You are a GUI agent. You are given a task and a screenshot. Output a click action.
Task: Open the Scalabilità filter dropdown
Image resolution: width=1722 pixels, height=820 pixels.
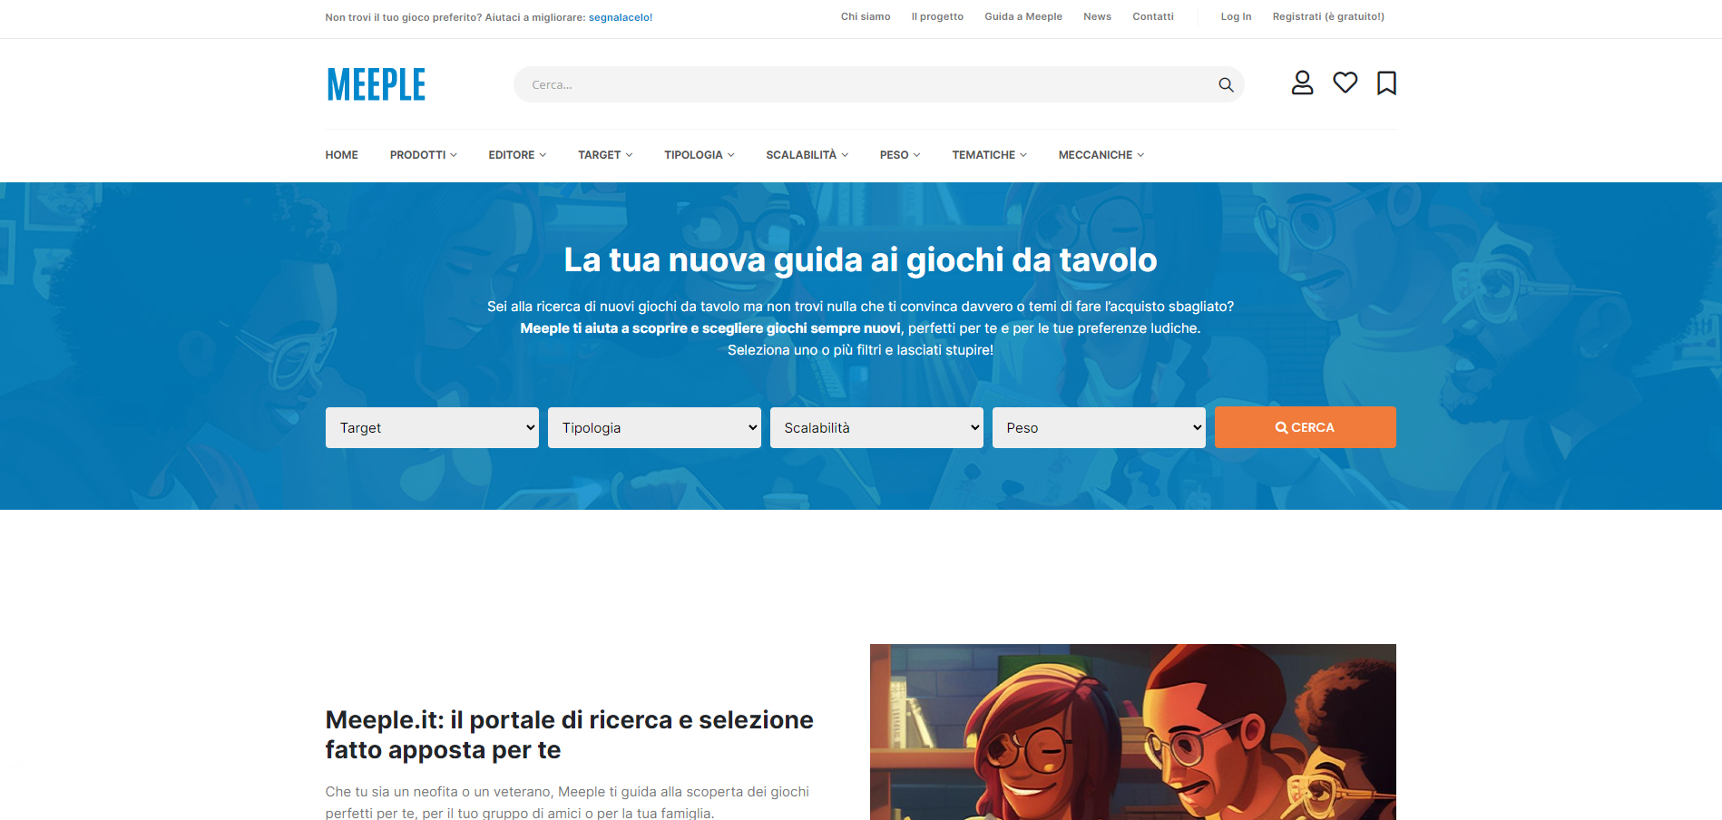[876, 427]
